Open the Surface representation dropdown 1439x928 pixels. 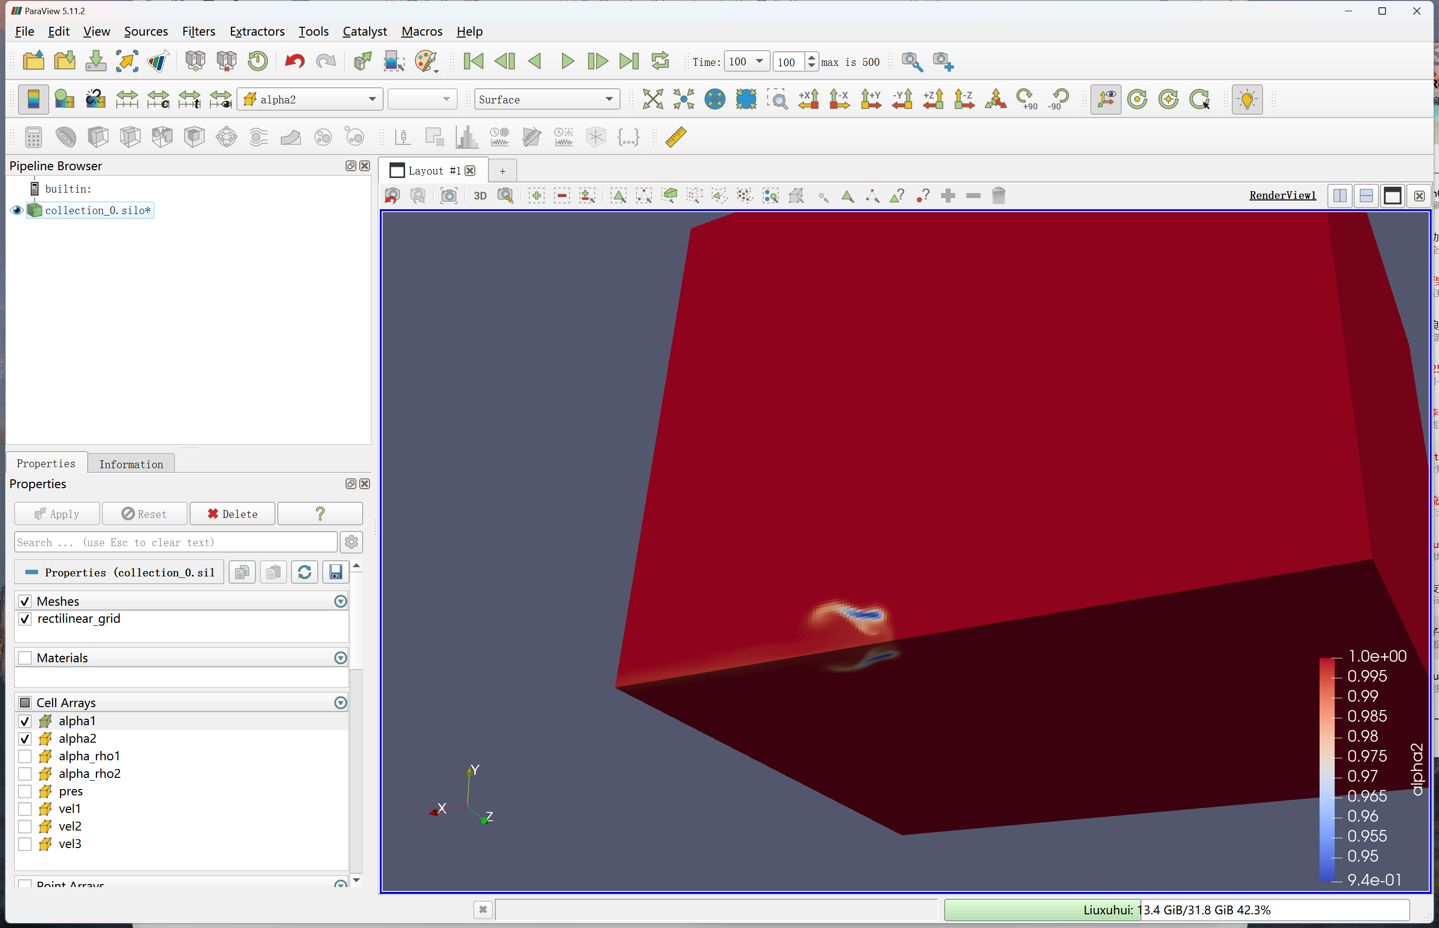[x=547, y=99]
